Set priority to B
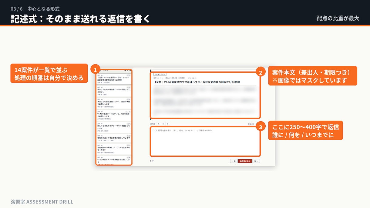Screen dimensions: 370x208 [163, 124]
